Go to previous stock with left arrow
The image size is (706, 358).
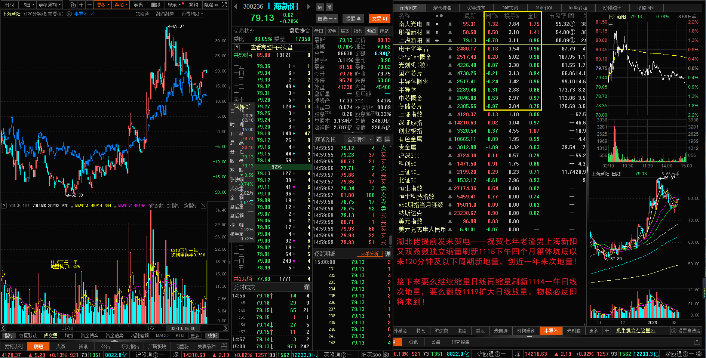(236, 6)
